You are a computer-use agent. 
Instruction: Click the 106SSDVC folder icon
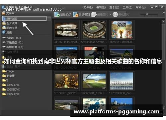[4, 90]
